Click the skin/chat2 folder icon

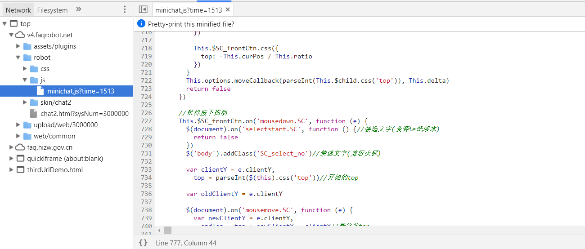coord(34,102)
